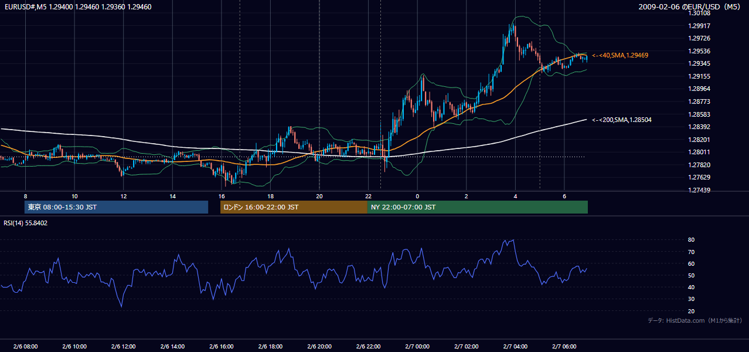Click the 2/6 08:00 bottom time label

(x=25, y=347)
